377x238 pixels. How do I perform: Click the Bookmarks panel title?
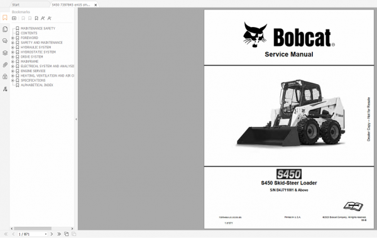pyautogui.click(x=21, y=12)
